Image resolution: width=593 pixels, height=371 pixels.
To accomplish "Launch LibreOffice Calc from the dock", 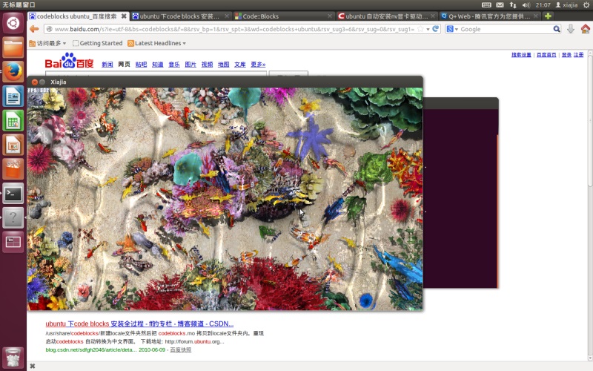I will coord(13,121).
